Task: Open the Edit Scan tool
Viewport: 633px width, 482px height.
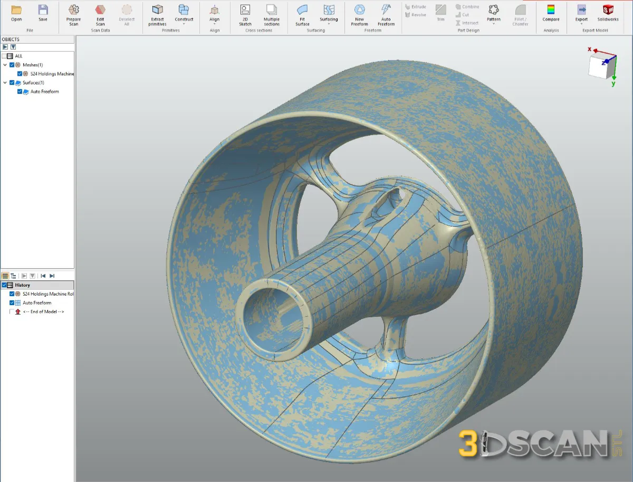Action: (x=100, y=14)
